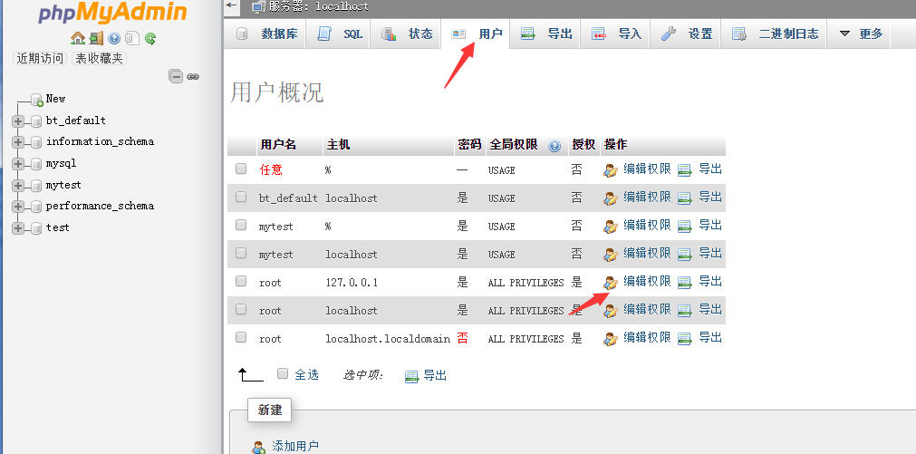Click the 添加用户 add user icon
The height and width of the screenshot is (454, 916).
point(258,448)
